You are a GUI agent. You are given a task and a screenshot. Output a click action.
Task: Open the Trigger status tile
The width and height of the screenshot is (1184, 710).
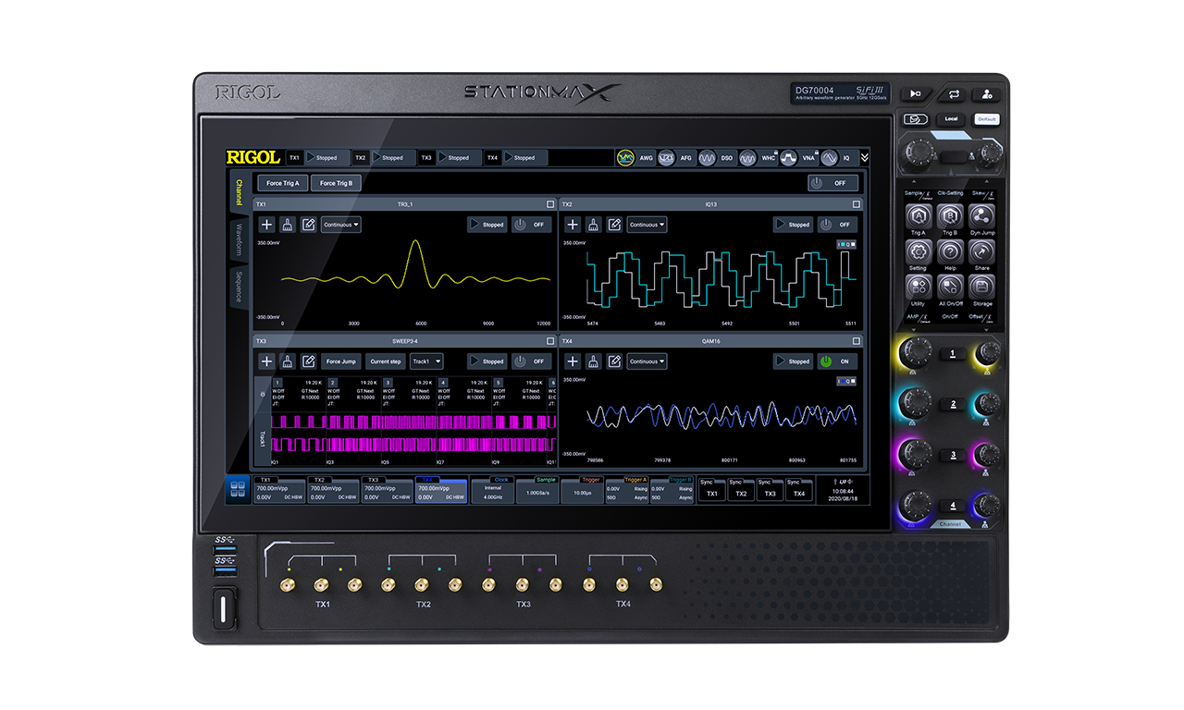(x=582, y=490)
